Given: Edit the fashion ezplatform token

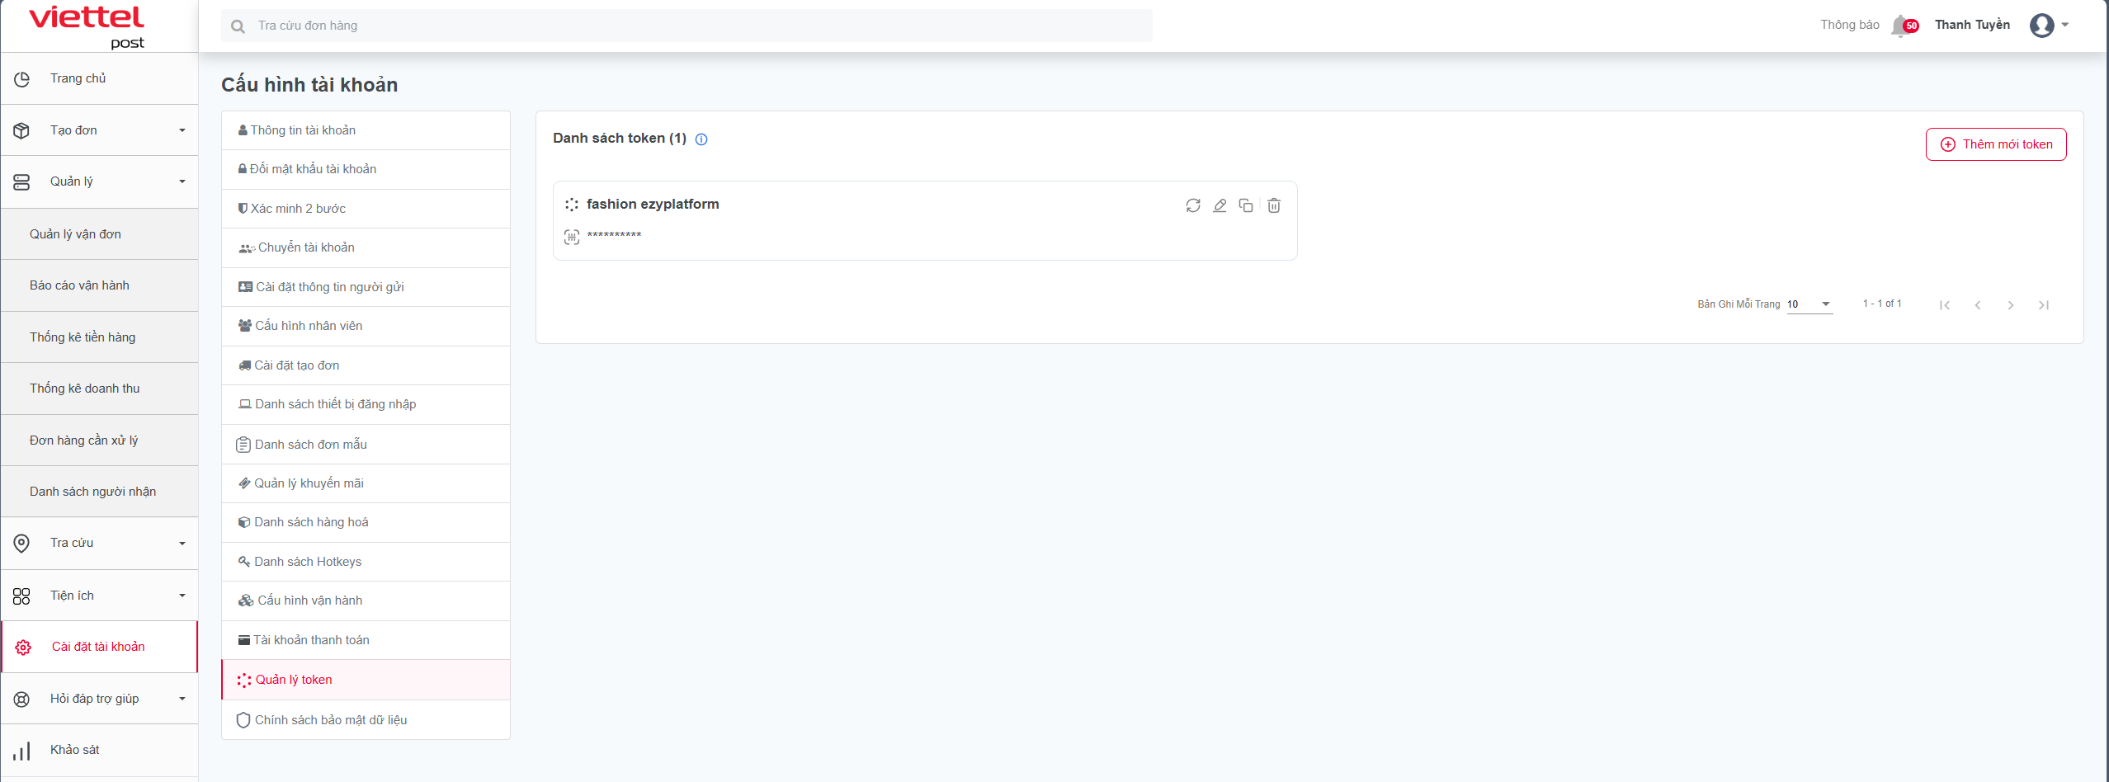Looking at the screenshot, I should point(1220,205).
